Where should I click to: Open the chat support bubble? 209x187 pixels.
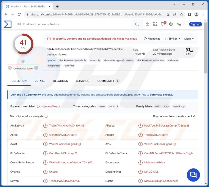tap(193, 175)
